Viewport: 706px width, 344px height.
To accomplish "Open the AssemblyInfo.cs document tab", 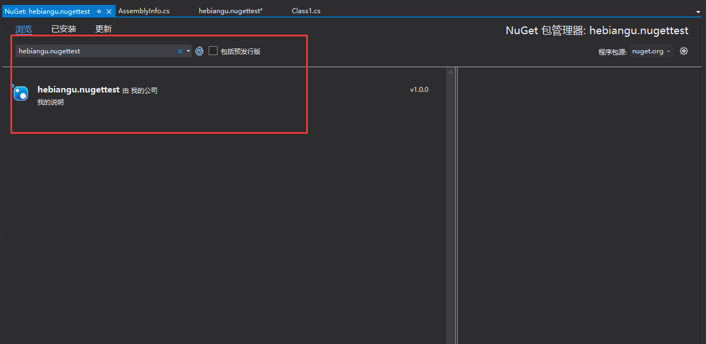I will pyautogui.click(x=144, y=11).
